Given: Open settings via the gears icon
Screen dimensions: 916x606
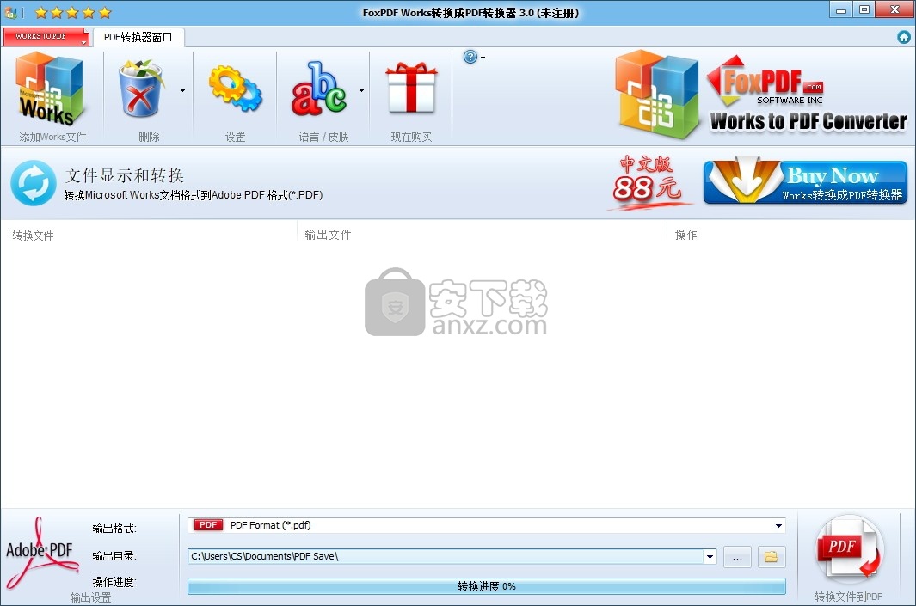Looking at the screenshot, I should point(236,89).
